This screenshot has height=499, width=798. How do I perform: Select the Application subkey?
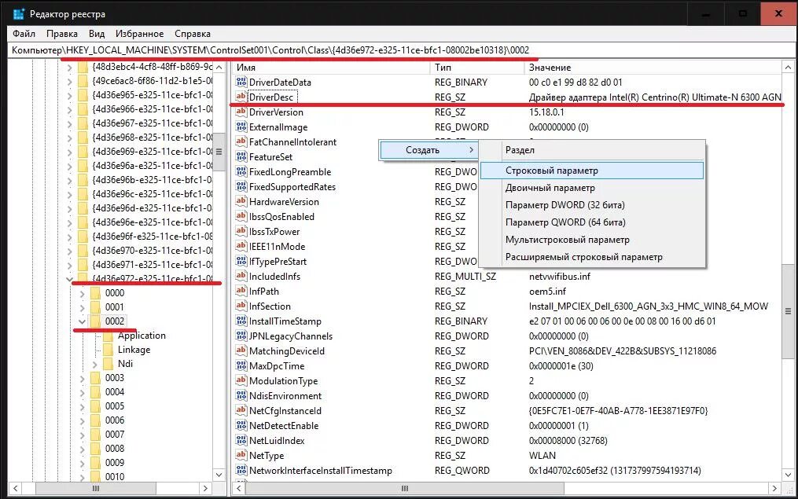(x=142, y=336)
